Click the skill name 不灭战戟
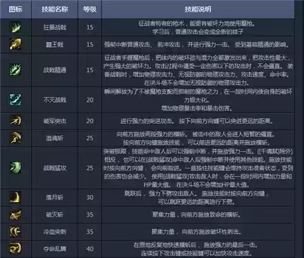 (55, 99)
